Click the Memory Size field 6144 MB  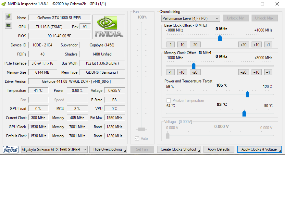(43, 72)
